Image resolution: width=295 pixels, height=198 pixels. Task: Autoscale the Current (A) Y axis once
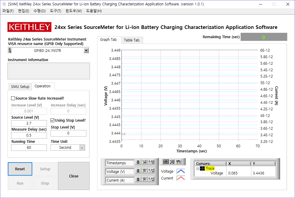[x=144, y=179]
